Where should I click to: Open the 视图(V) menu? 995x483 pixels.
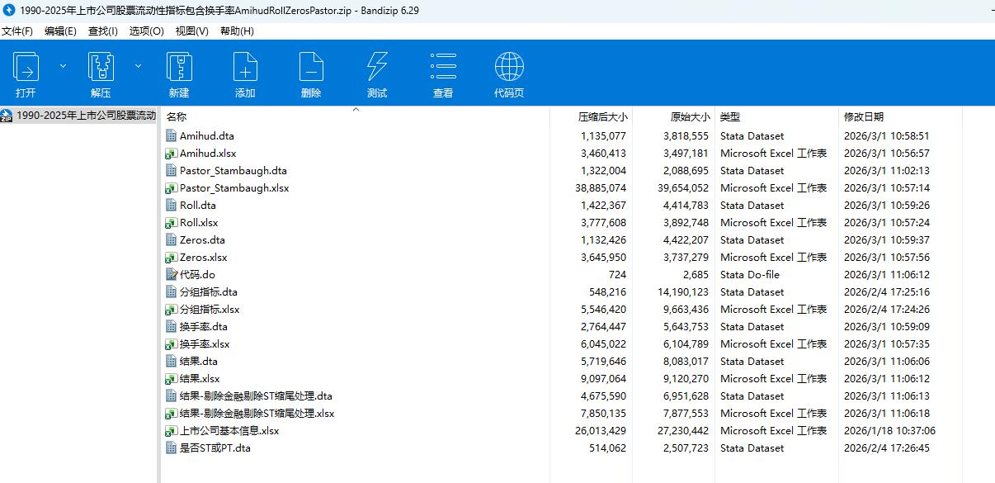coord(192,31)
